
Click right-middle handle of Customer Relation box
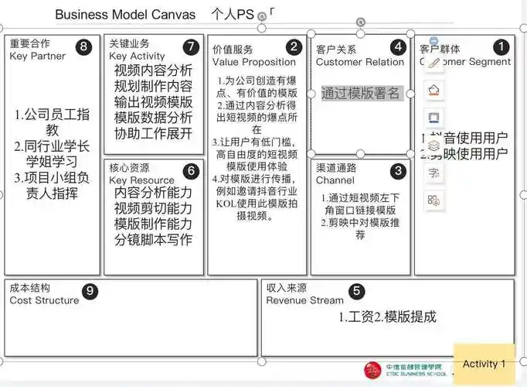click(x=410, y=94)
